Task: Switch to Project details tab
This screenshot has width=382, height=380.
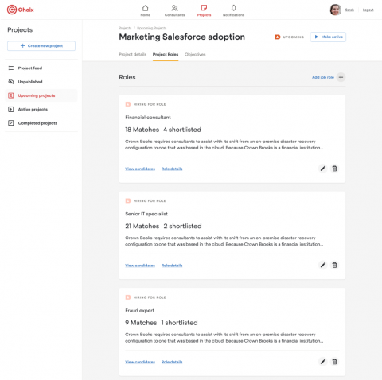Action: [x=132, y=55]
